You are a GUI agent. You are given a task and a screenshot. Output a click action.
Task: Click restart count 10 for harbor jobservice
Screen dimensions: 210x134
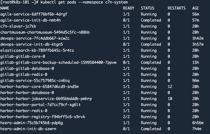click(170, 99)
